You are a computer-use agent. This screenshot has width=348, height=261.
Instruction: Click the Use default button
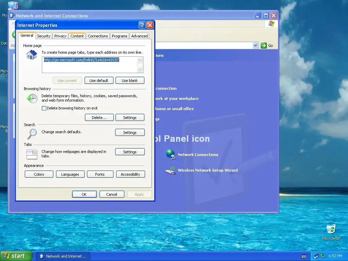99,81
